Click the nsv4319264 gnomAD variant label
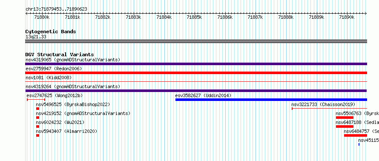379x161 pixels. 73,86
